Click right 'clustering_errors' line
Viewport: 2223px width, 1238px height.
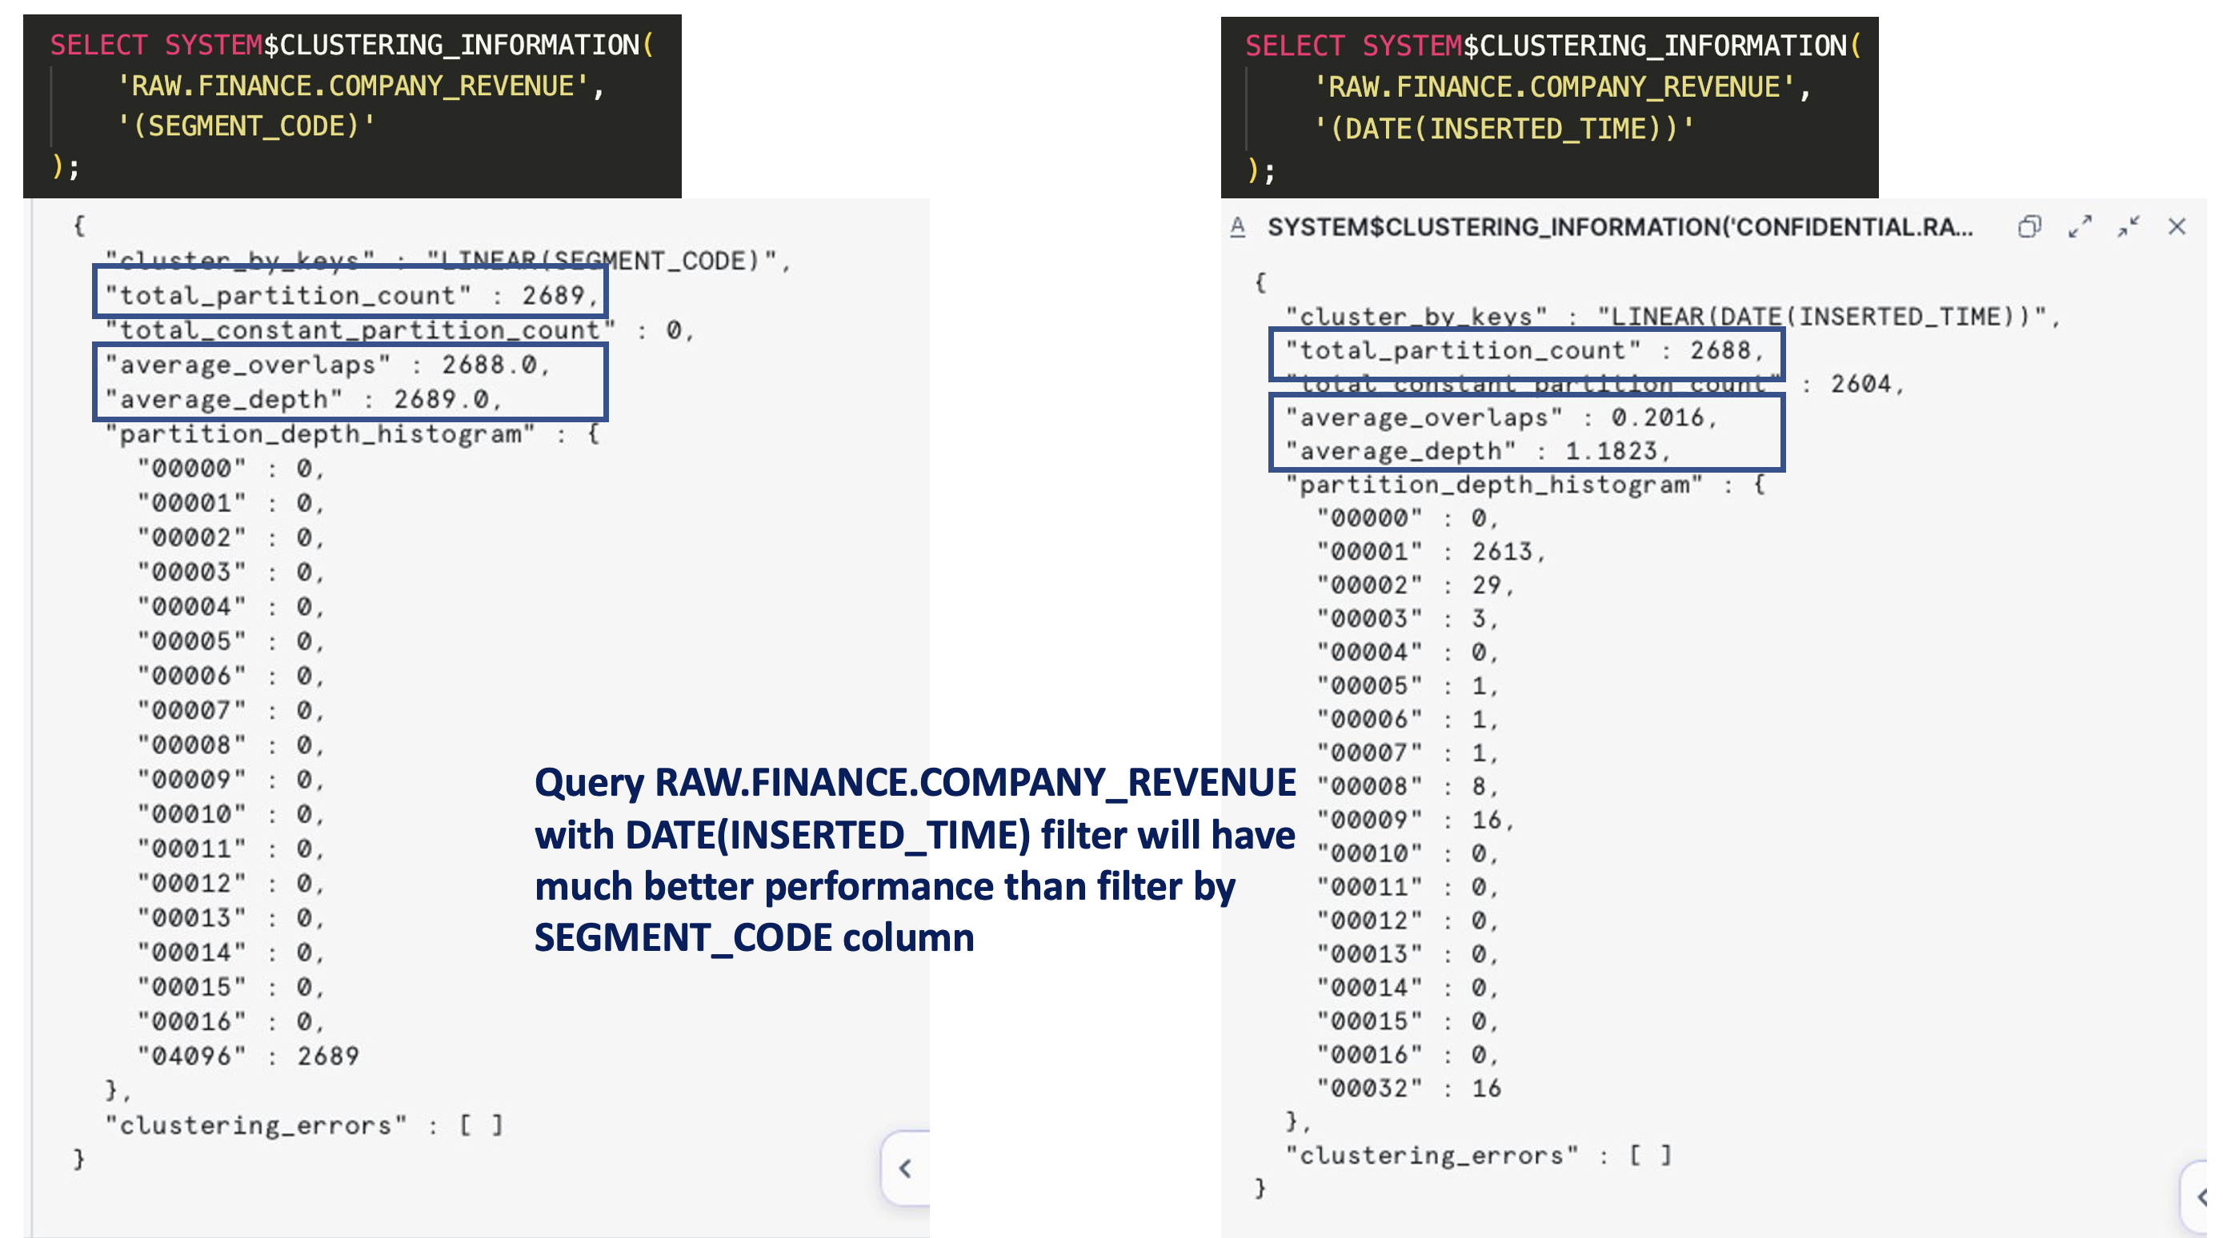pos(1479,1155)
